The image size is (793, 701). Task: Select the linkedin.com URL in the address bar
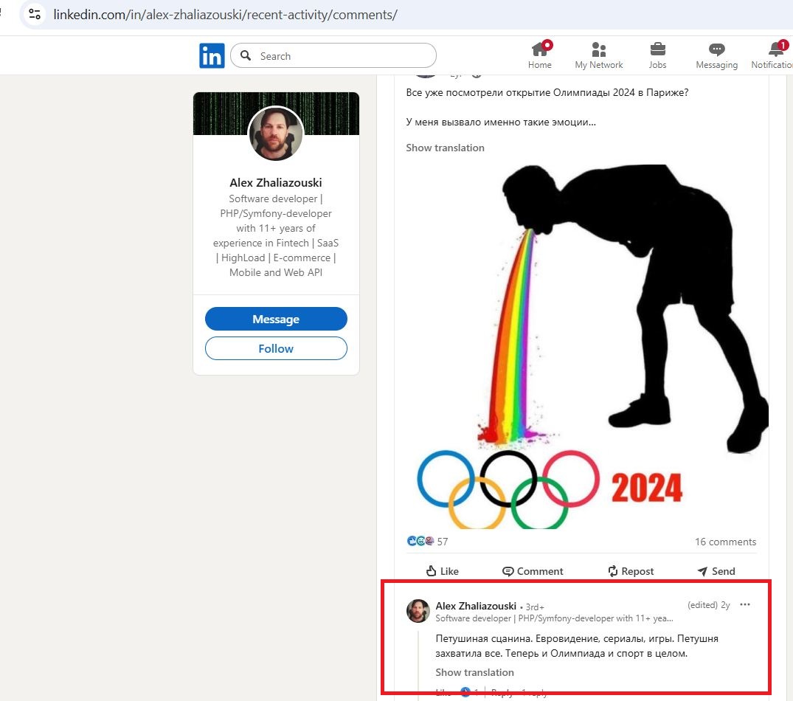[x=225, y=15]
